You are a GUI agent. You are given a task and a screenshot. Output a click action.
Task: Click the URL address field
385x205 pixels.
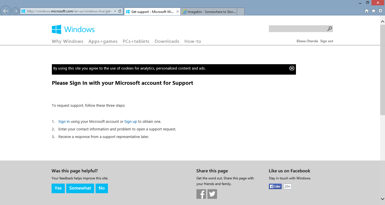pyautogui.click(x=69, y=11)
